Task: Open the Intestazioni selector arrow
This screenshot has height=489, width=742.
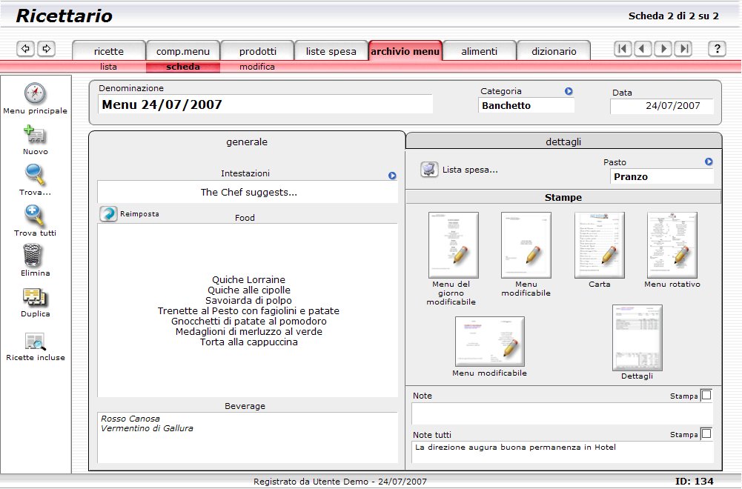Action: tap(392, 176)
